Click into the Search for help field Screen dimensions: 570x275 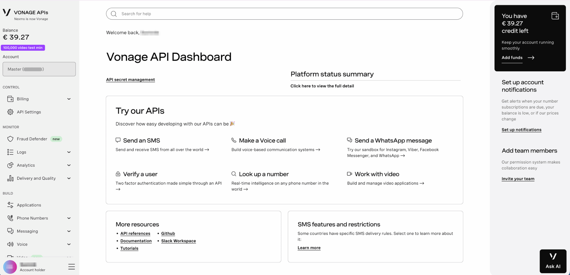(284, 14)
